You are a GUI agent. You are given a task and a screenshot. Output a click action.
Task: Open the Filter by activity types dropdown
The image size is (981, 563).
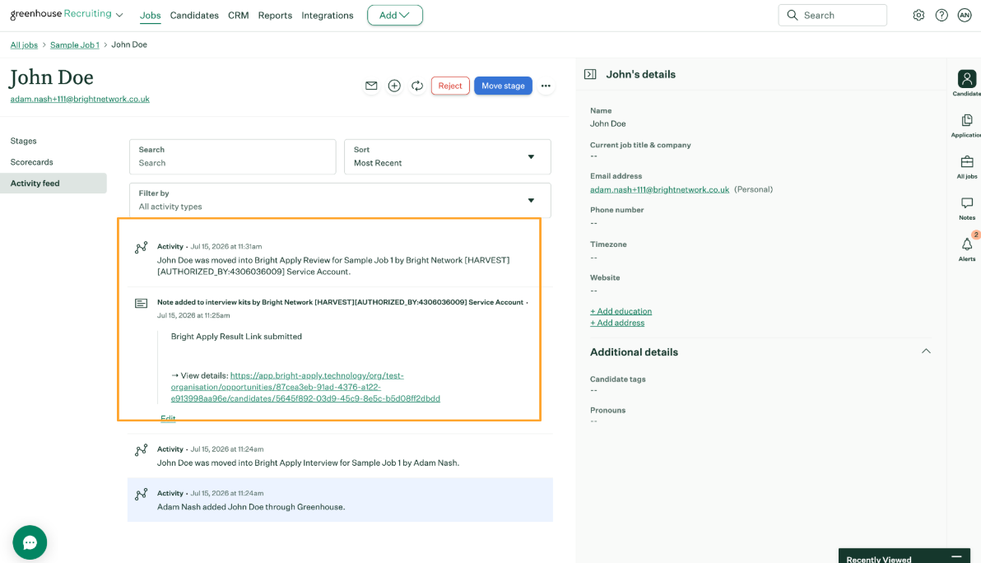pos(340,200)
